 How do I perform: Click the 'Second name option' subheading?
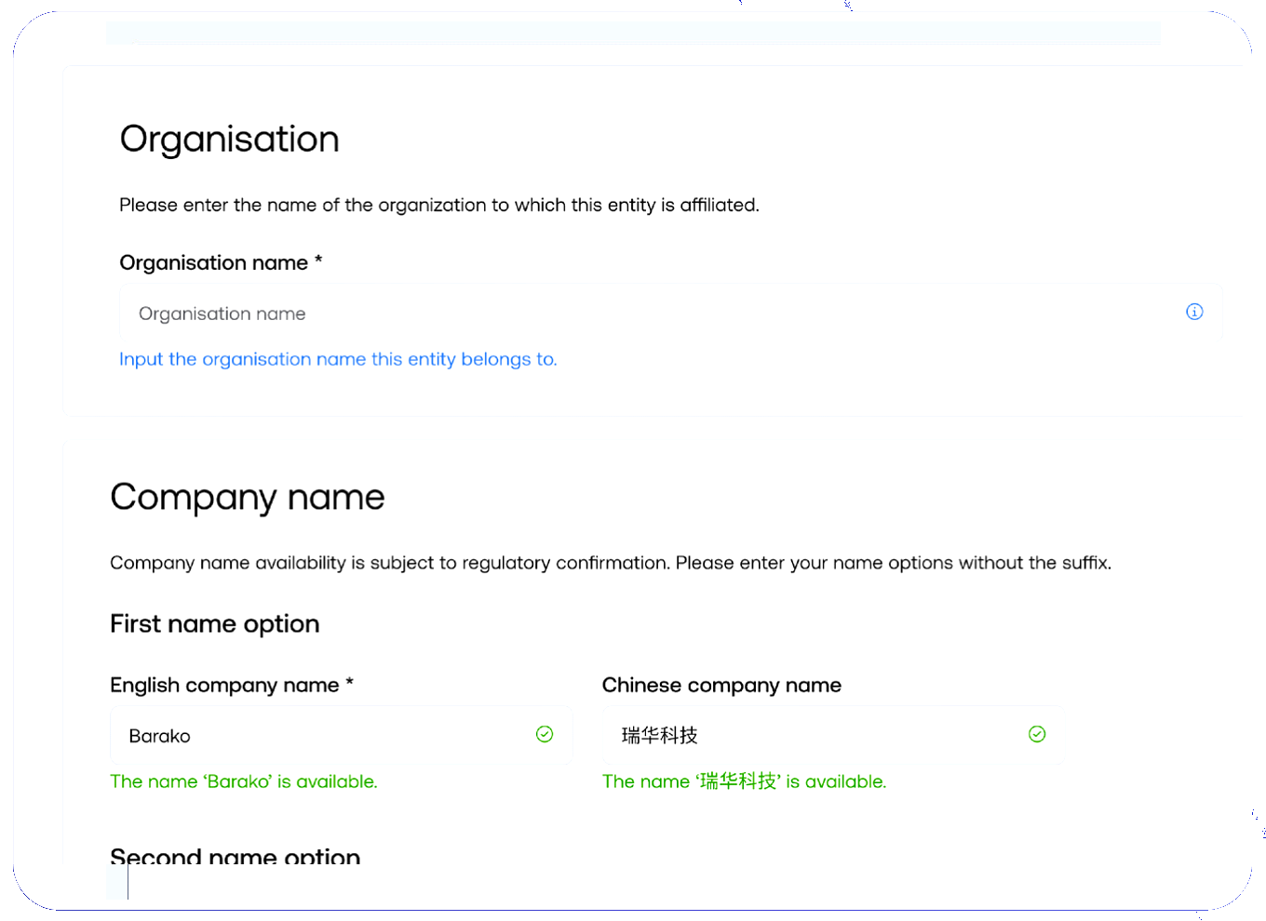click(x=236, y=856)
